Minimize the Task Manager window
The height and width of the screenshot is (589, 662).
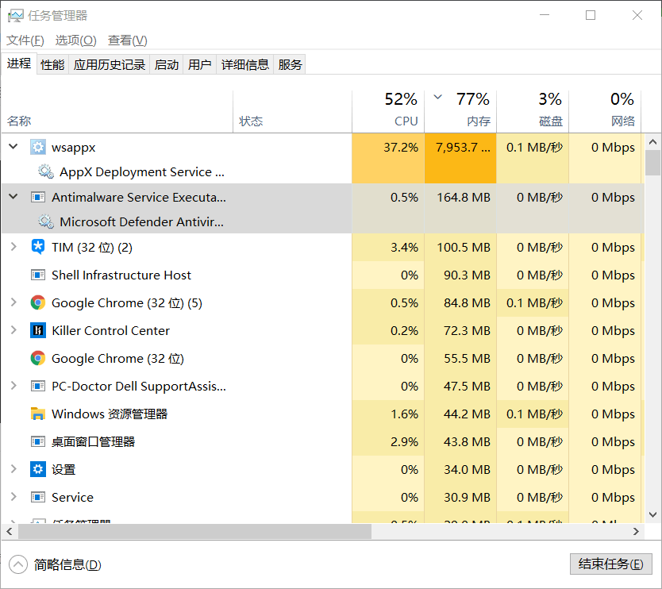(545, 15)
